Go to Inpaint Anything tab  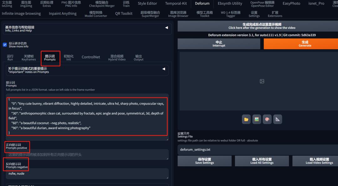pos(63,13)
